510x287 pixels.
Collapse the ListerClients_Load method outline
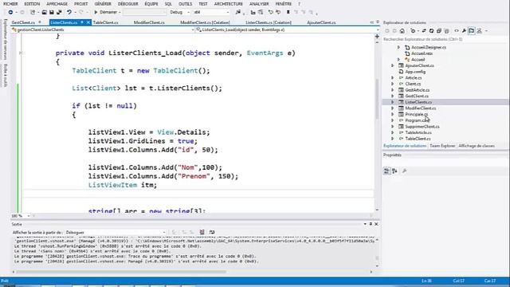(21, 53)
